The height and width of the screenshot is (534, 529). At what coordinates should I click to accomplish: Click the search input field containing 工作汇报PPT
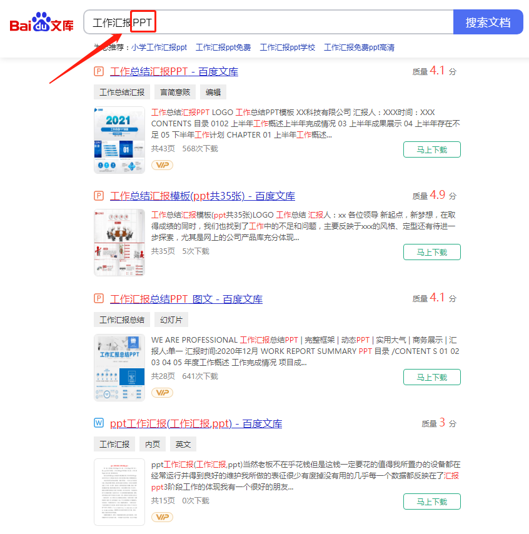(268, 22)
